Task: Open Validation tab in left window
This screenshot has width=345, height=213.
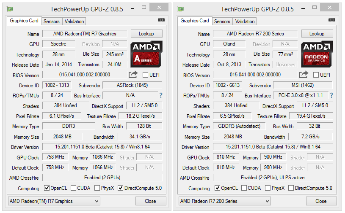Action: click(74, 22)
